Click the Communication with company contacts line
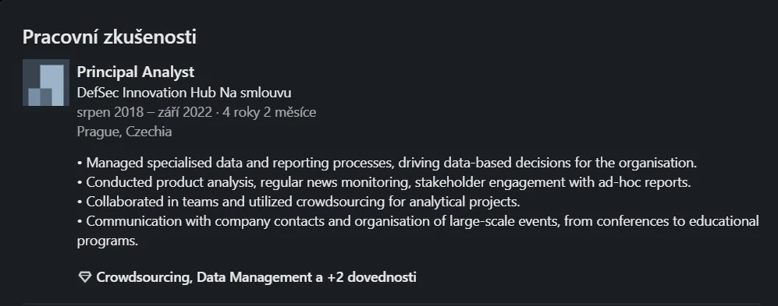Screen dimensions: 778x306 (417, 221)
